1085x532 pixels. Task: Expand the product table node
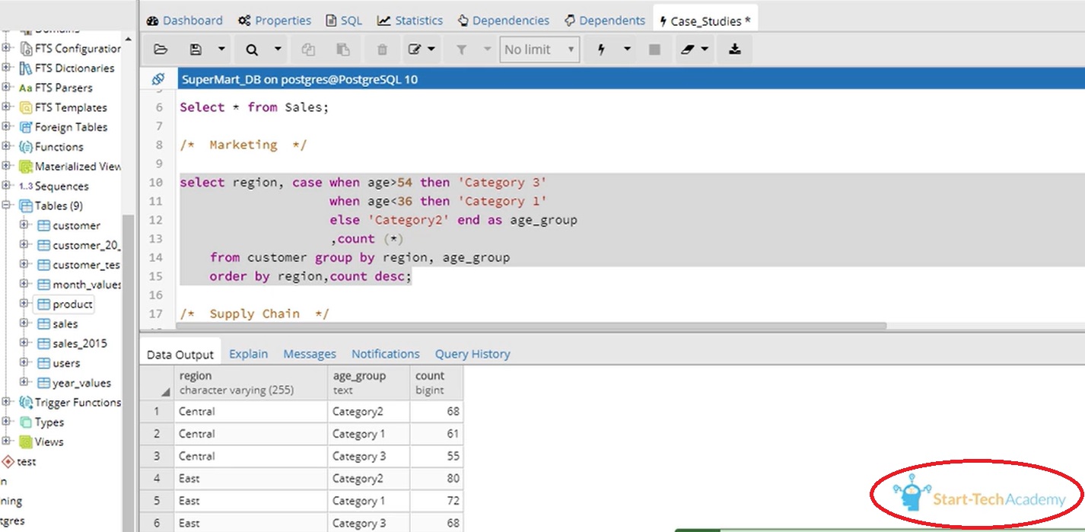(x=24, y=304)
